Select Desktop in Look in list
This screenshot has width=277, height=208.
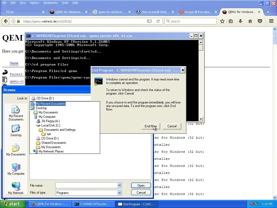pyautogui.click(x=41, y=108)
